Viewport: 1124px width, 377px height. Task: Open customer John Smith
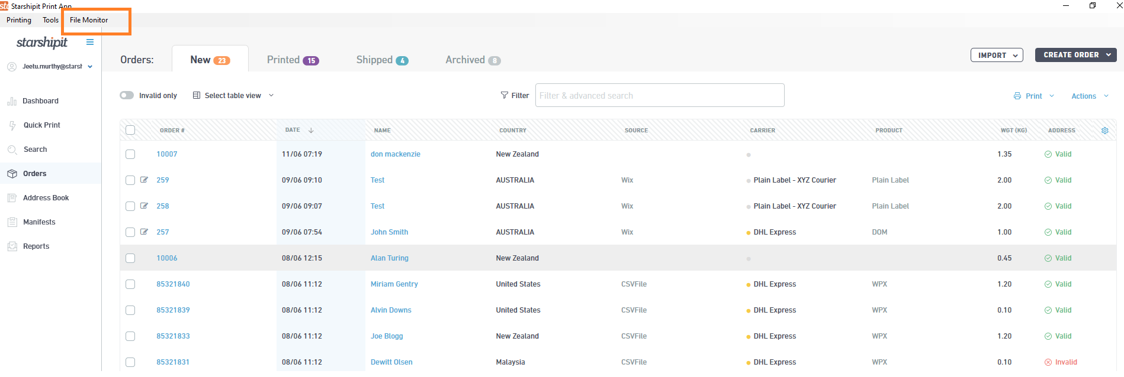[390, 232]
